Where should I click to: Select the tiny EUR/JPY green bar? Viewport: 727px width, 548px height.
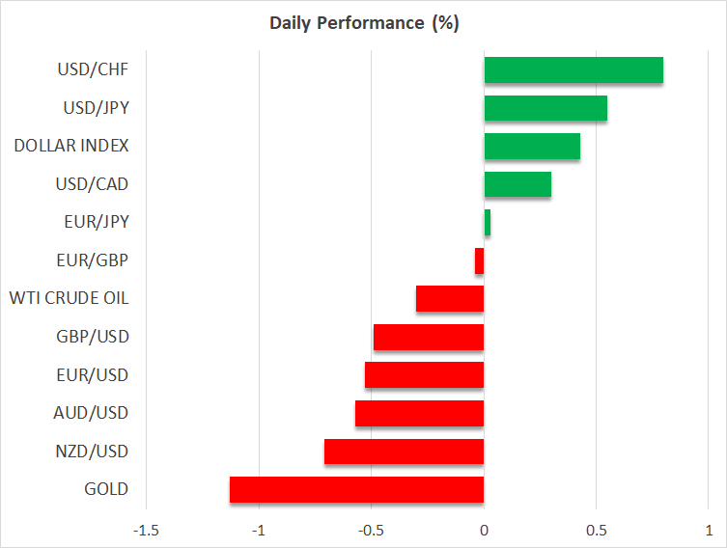[x=488, y=223]
